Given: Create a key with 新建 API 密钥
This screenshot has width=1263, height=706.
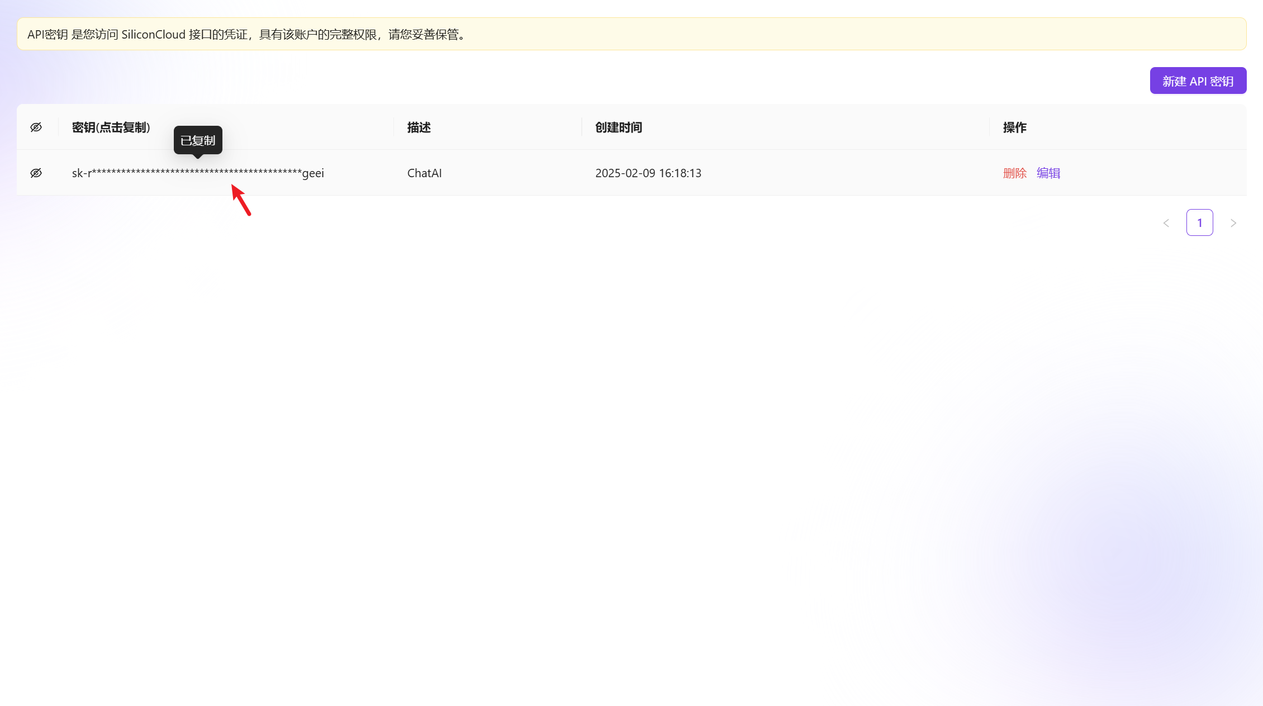Looking at the screenshot, I should point(1198,81).
